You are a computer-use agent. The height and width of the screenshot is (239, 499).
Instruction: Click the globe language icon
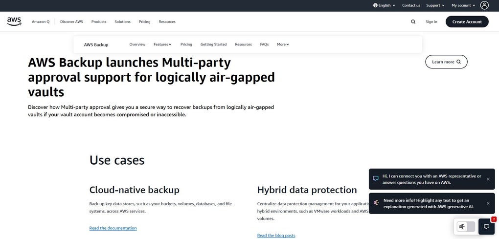coord(376,5)
